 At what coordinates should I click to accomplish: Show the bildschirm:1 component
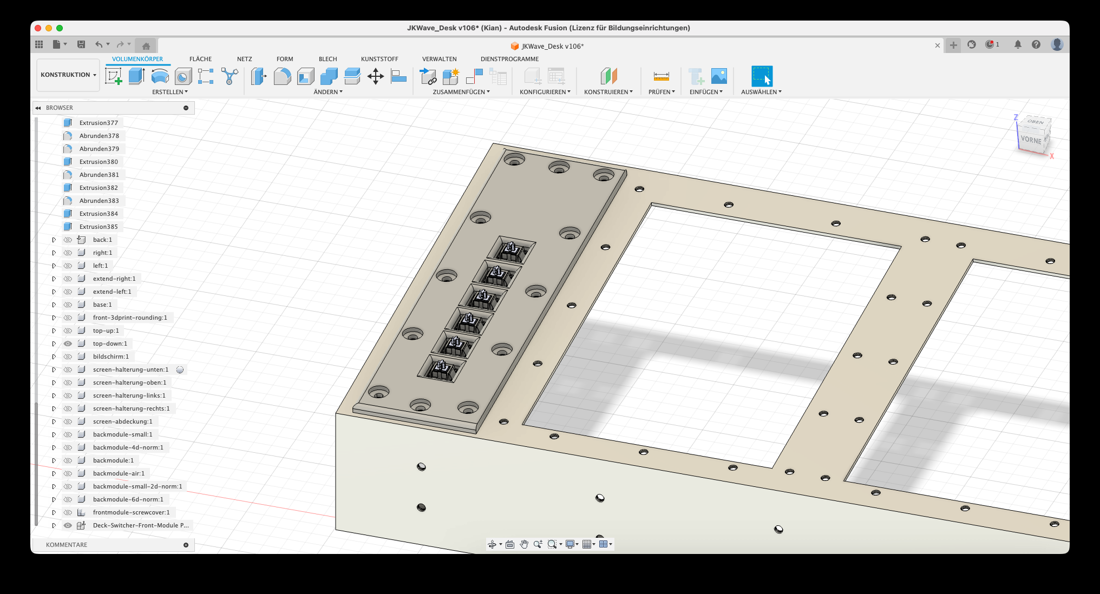pos(68,357)
